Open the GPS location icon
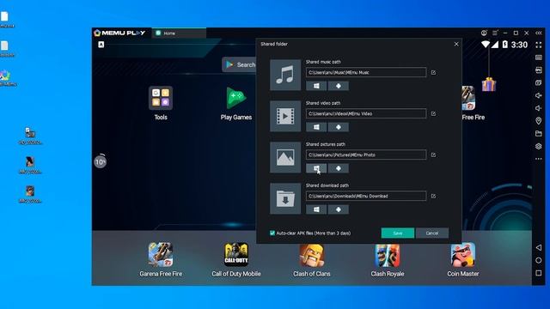This screenshot has width=550, height=309. [x=539, y=121]
